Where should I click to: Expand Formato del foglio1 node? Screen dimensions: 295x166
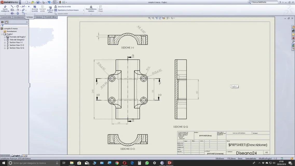[5, 37]
